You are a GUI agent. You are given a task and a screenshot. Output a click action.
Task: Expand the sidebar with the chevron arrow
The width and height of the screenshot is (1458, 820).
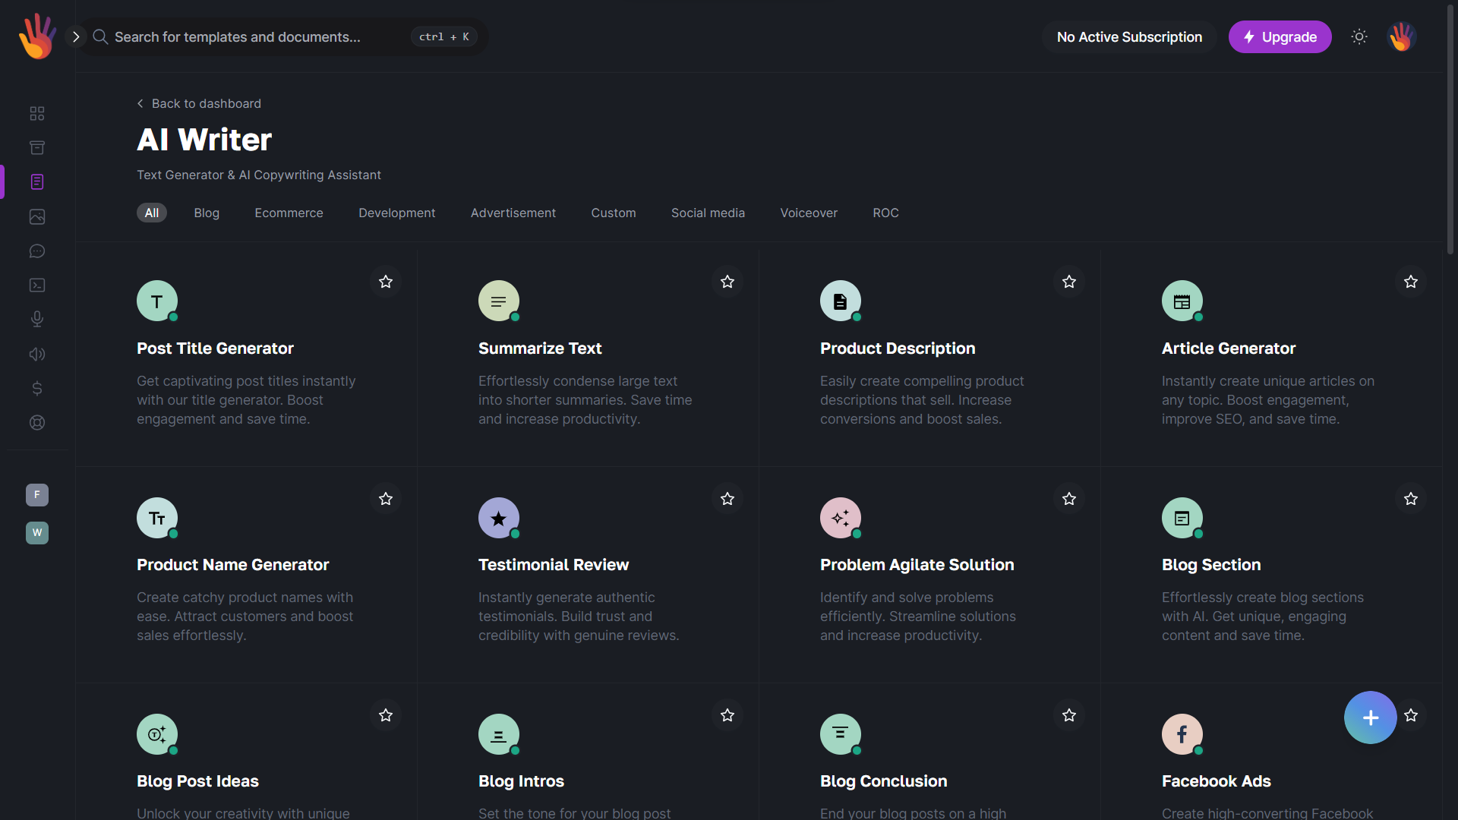point(76,36)
